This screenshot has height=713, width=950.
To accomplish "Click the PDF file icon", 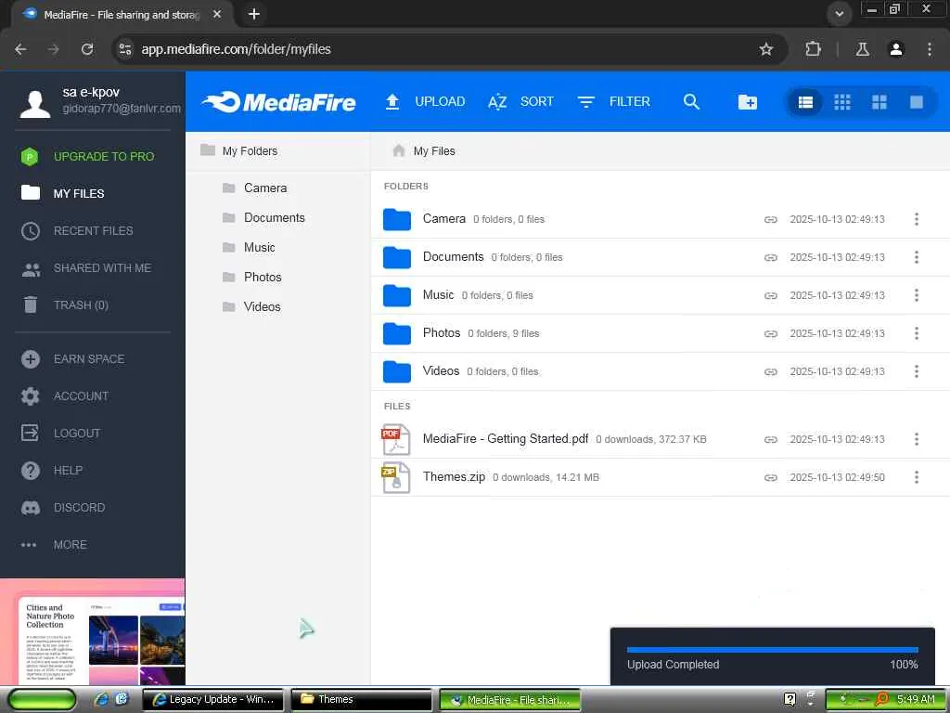I will click(395, 439).
